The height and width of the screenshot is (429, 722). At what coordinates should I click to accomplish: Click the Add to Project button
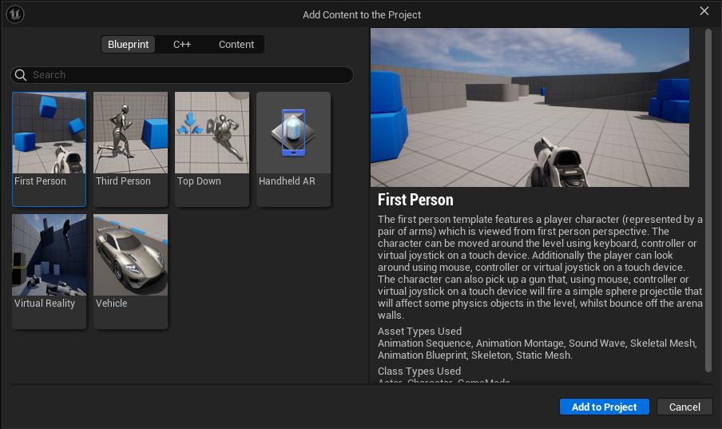point(604,407)
